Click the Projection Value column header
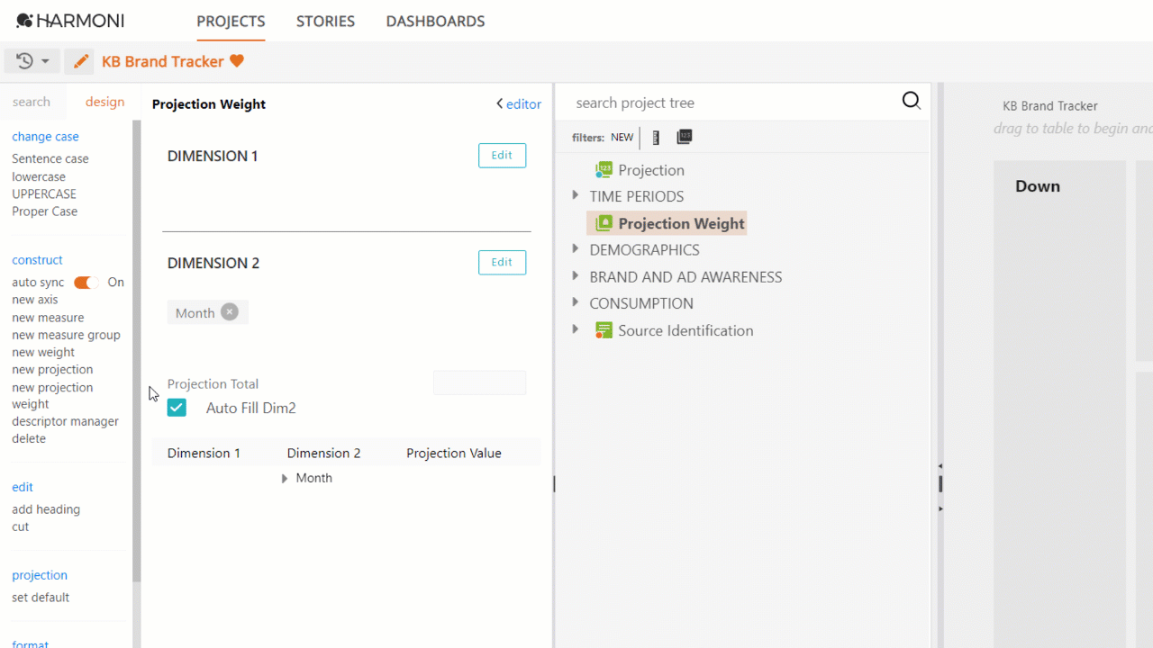 click(453, 453)
